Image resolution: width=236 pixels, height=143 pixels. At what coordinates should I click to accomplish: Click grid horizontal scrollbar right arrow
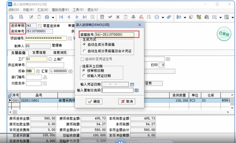point(228,112)
